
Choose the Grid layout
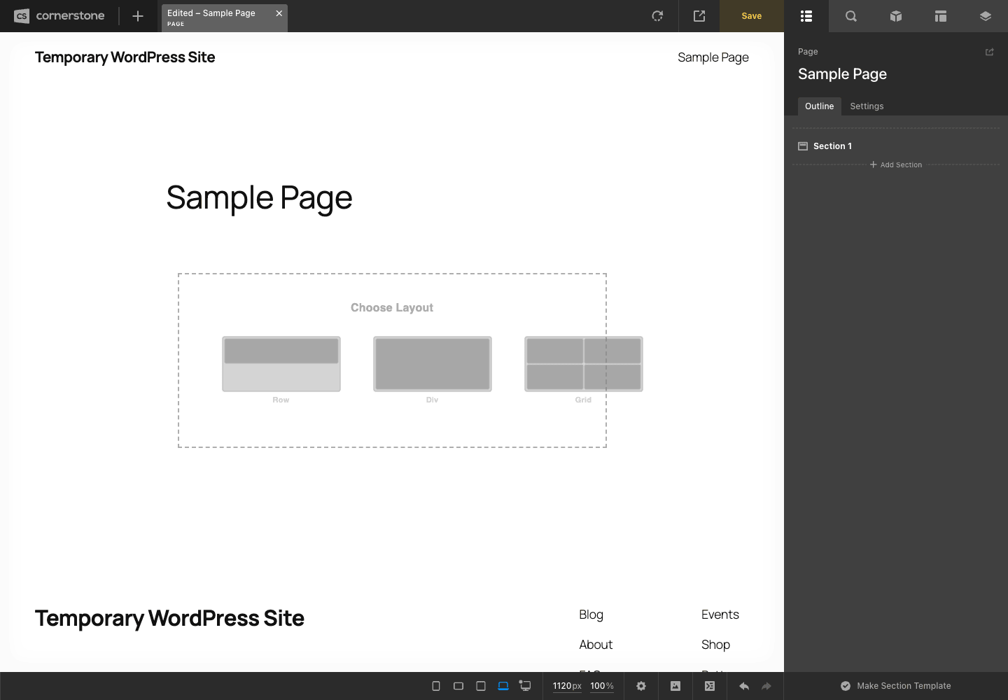584,364
